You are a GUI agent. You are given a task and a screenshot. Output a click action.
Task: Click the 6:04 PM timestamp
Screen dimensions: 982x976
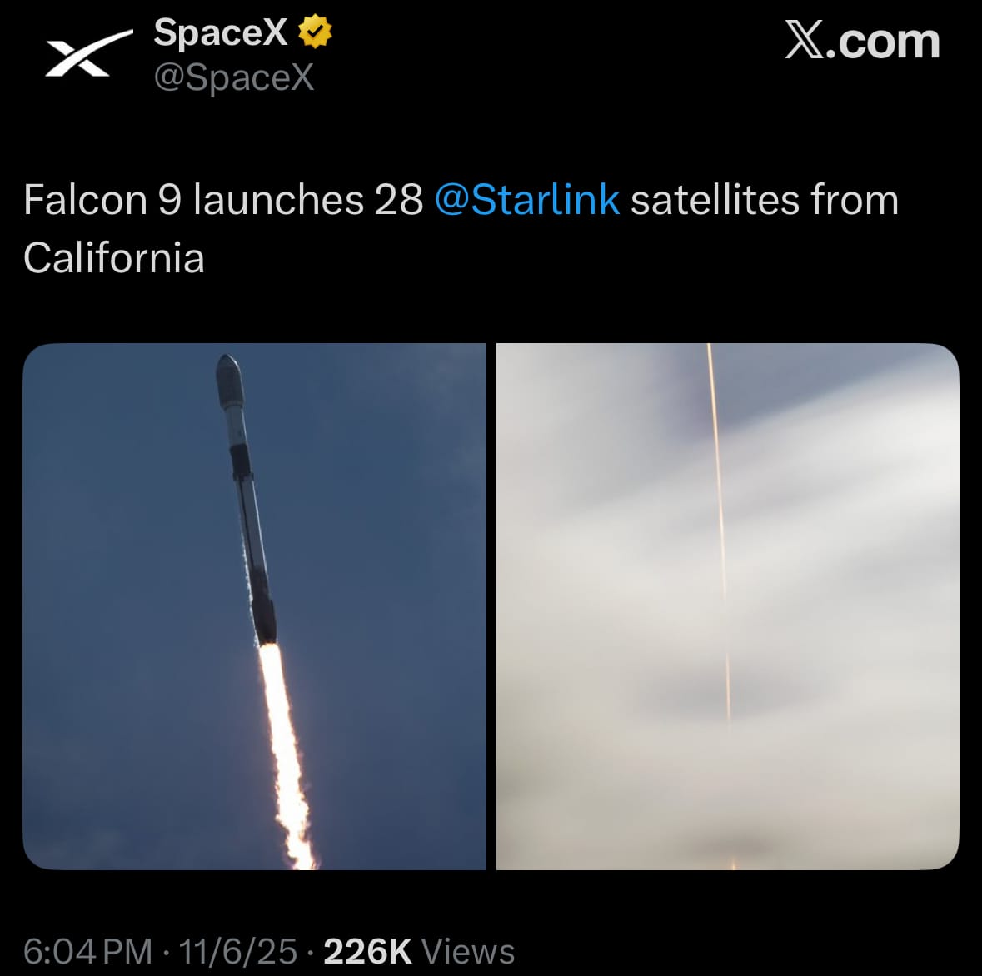tap(87, 951)
